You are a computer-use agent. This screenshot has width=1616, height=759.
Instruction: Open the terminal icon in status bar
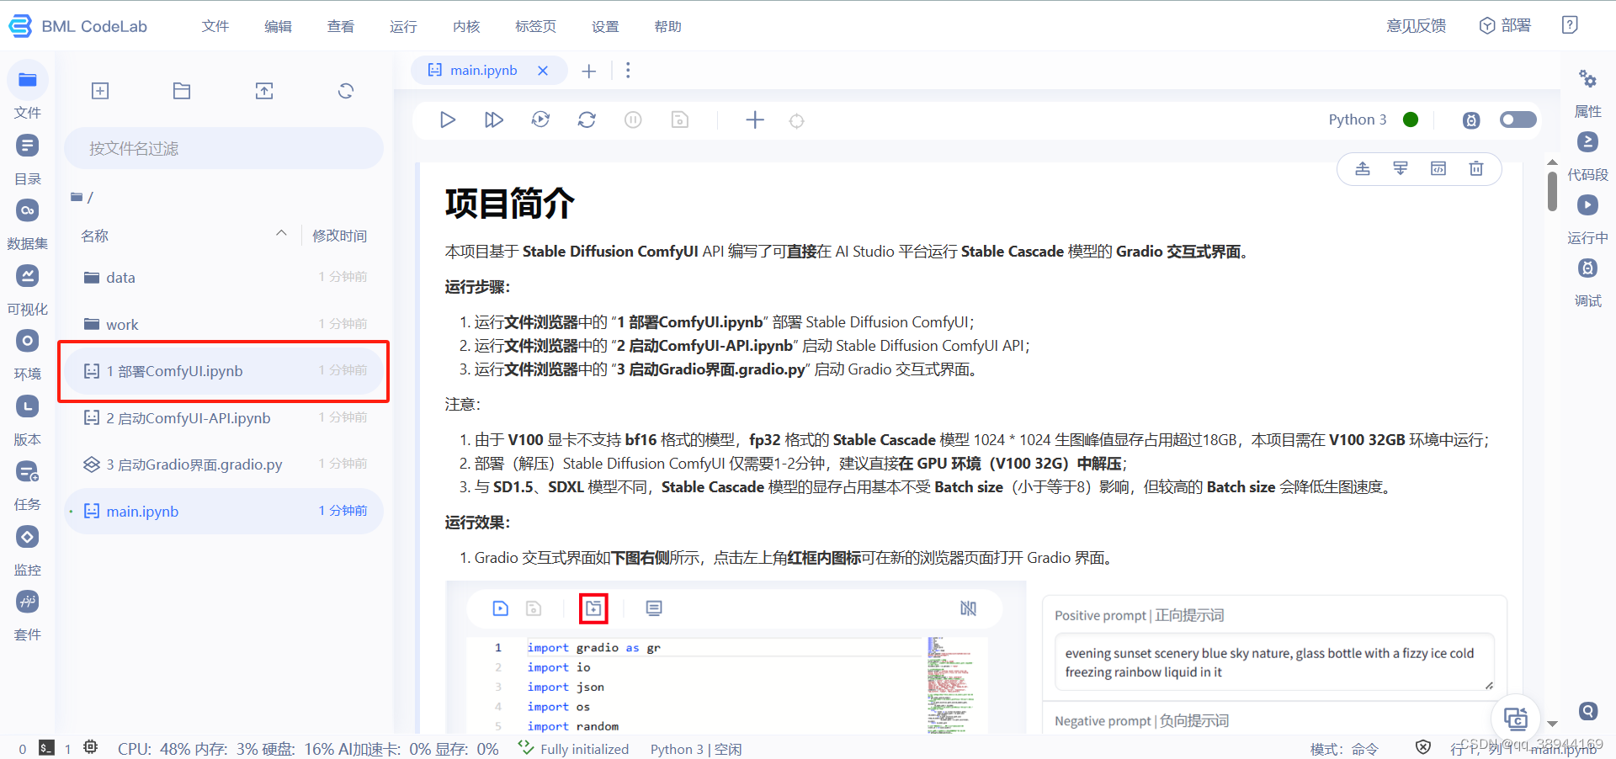point(47,748)
